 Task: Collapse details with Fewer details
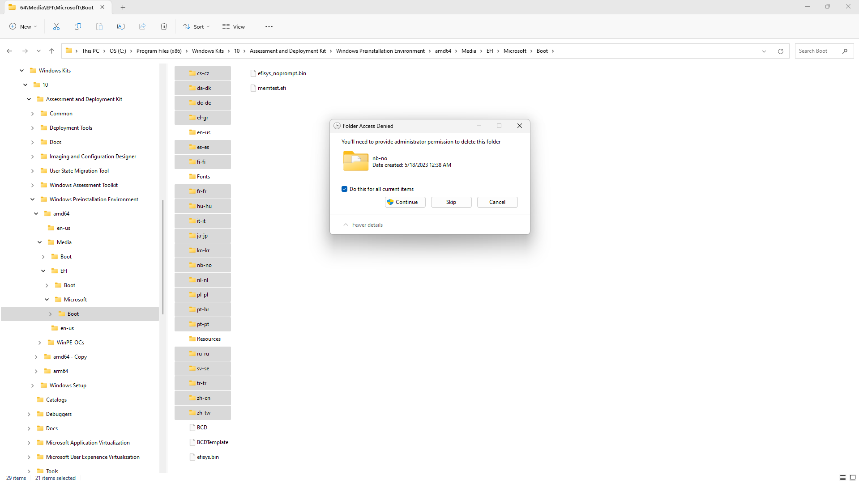coord(363,225)
